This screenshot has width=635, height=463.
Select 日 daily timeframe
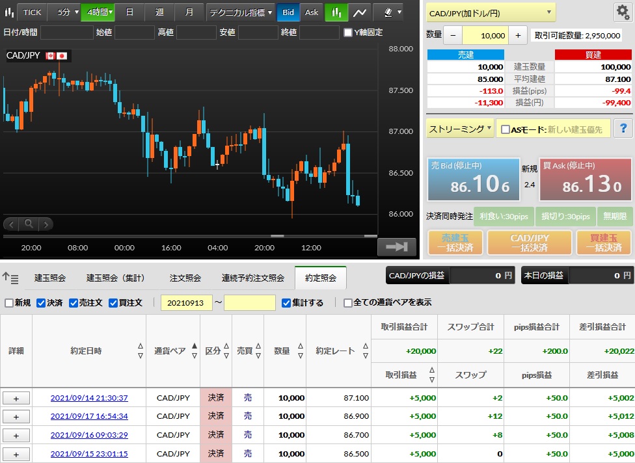tap(129, 12)
